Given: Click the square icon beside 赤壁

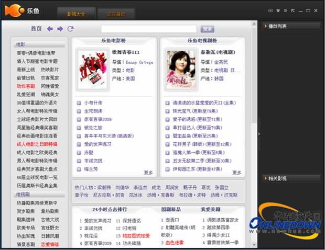Looking at the screenshot, I should coord(79,153).
